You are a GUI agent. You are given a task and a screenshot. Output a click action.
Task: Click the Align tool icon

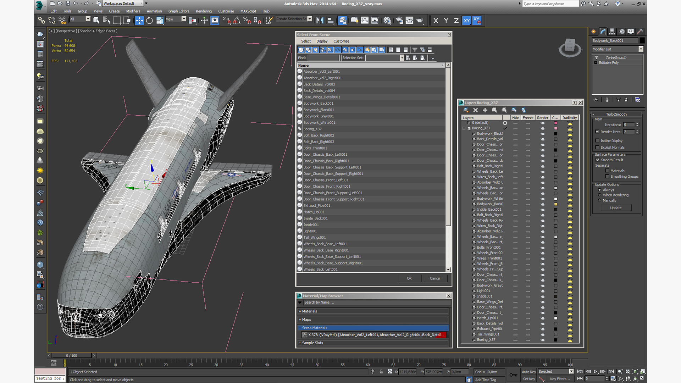click(x=330, y=21)
